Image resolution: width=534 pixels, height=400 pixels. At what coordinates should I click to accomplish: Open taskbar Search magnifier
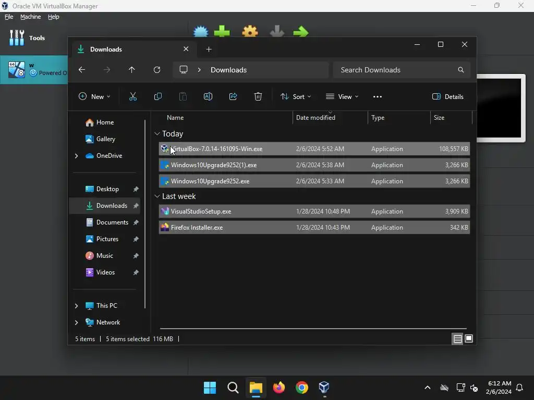233,387
